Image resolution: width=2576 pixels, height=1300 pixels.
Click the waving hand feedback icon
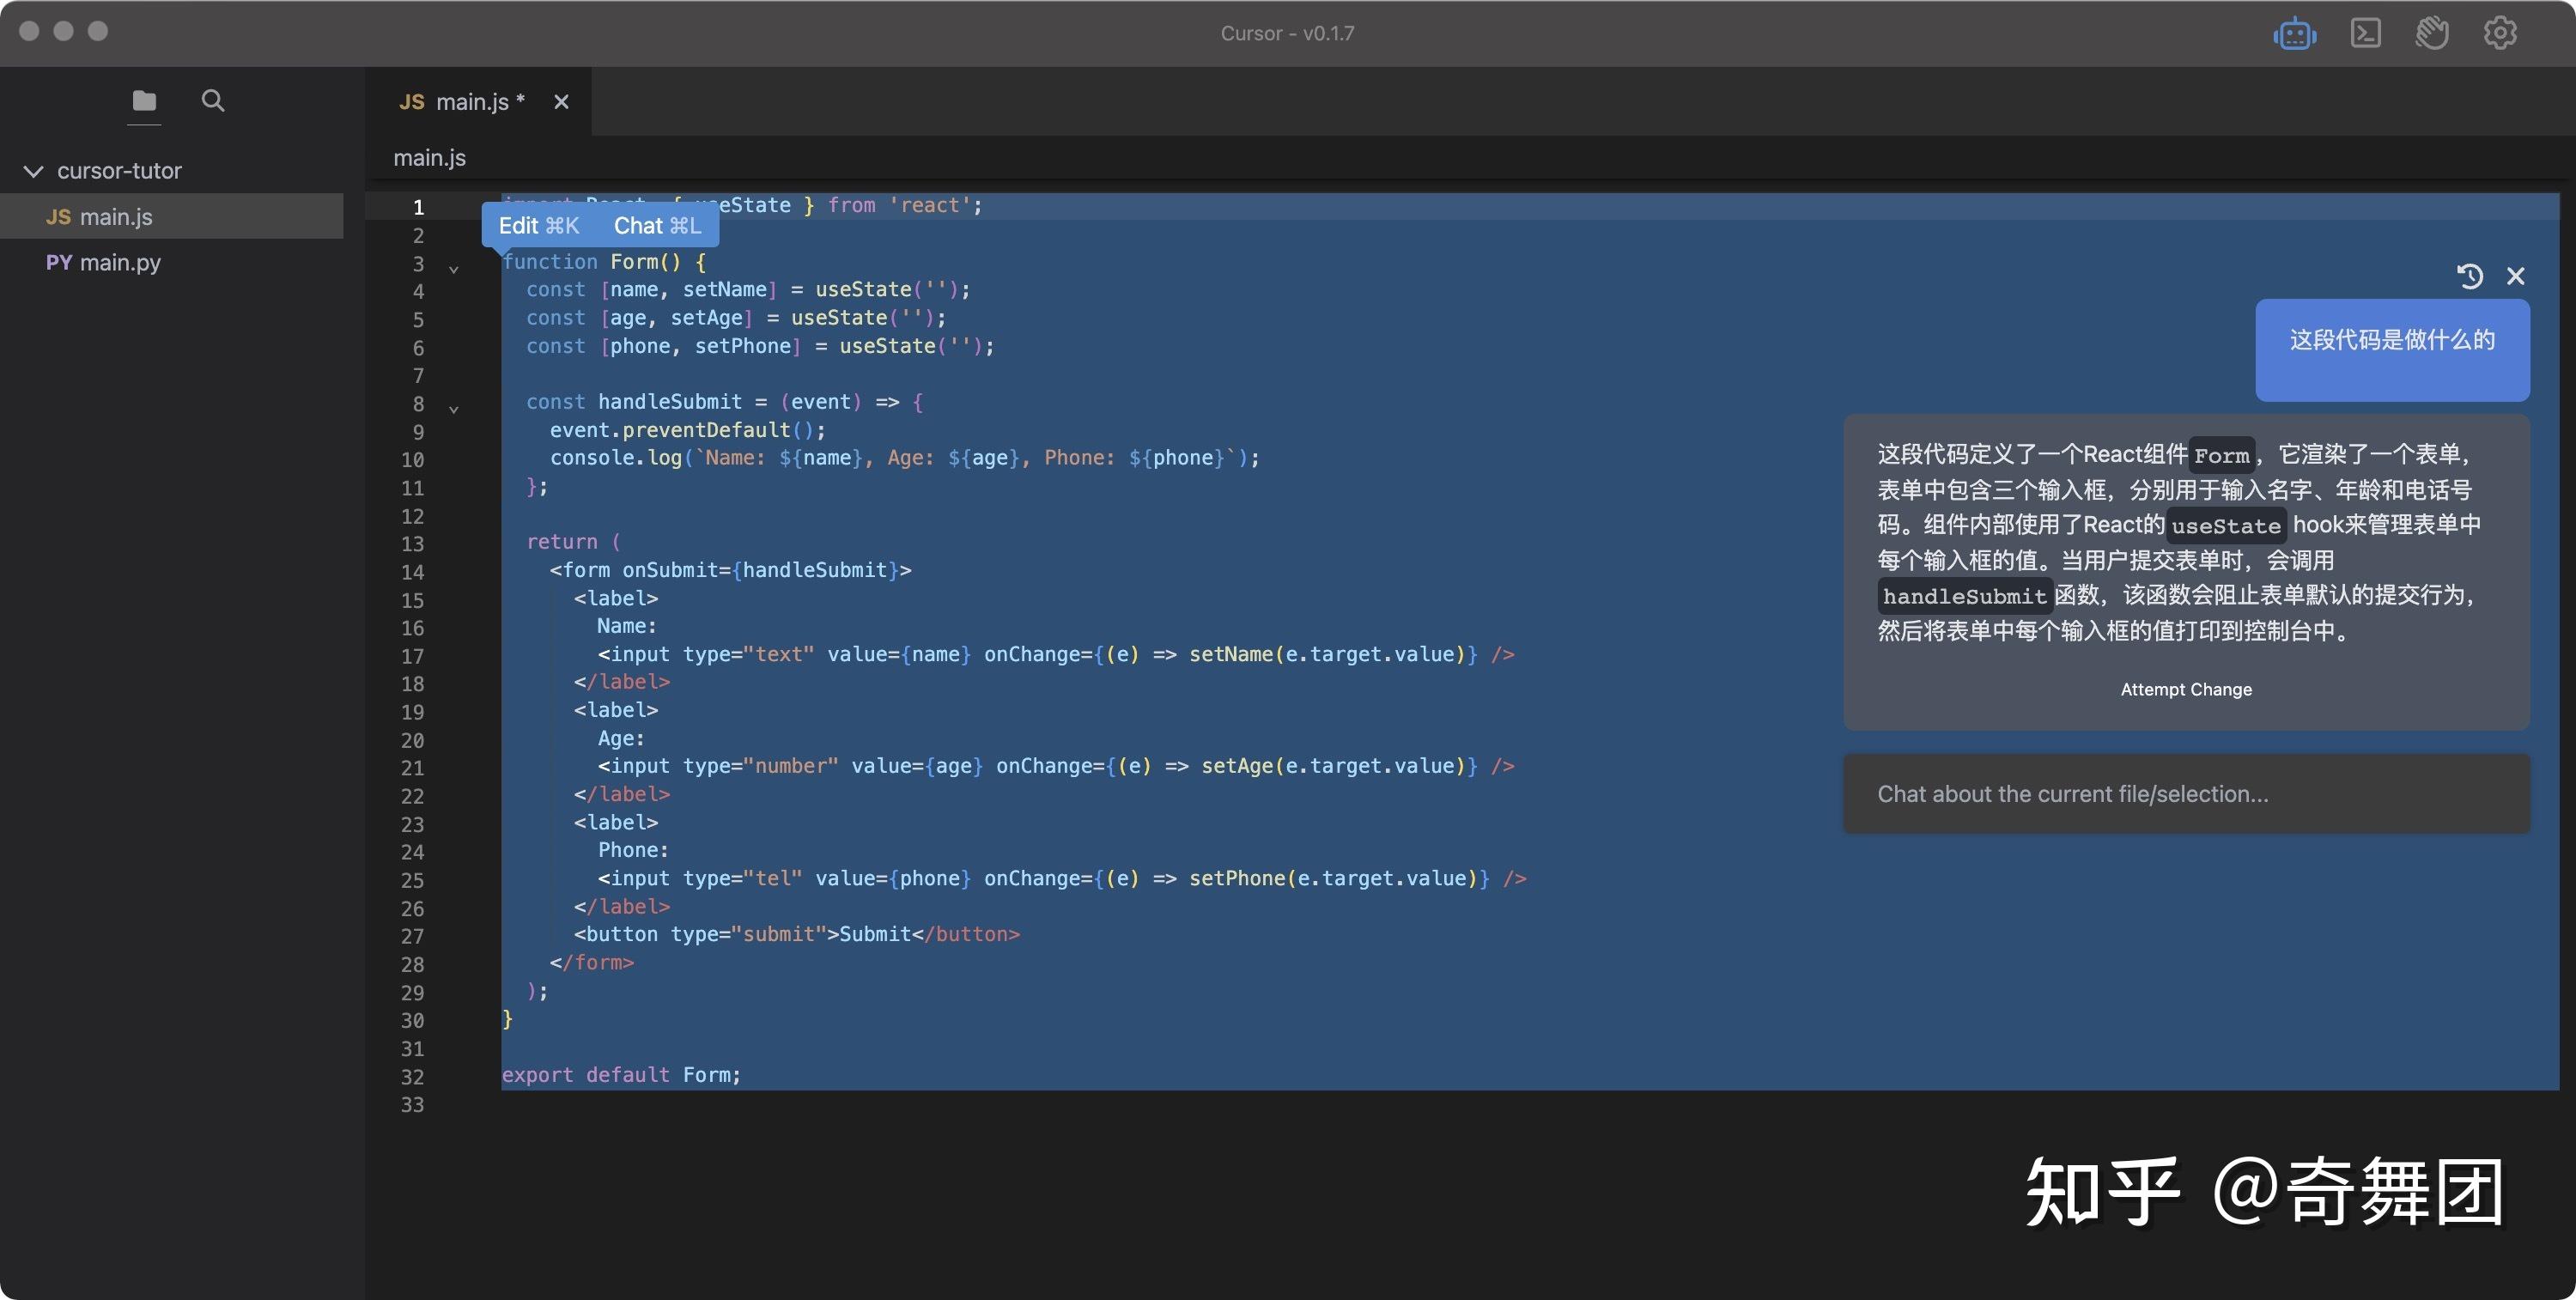pos(2432,33)
